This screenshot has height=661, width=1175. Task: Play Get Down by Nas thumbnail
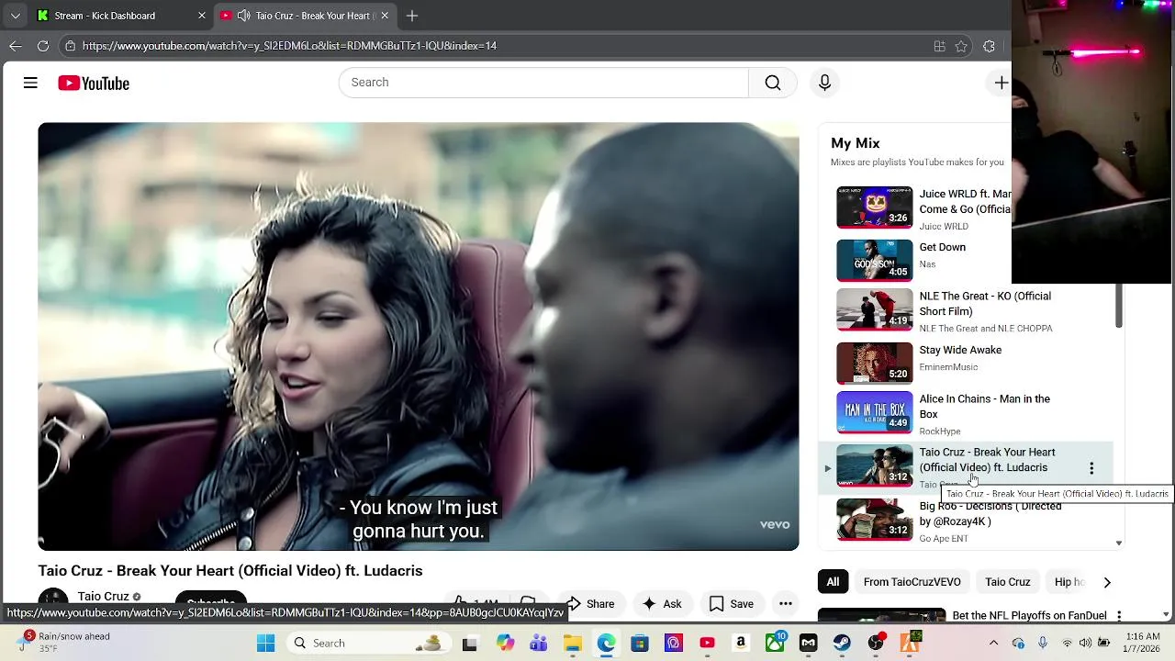point(874,260)
